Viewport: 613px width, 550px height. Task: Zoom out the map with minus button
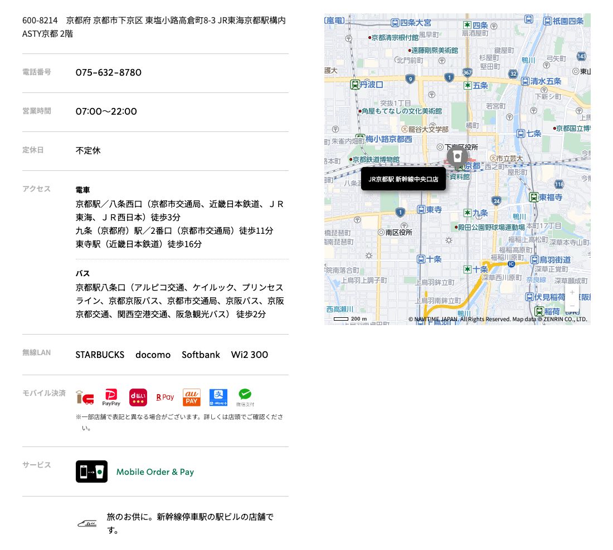[x=572, y=306]
